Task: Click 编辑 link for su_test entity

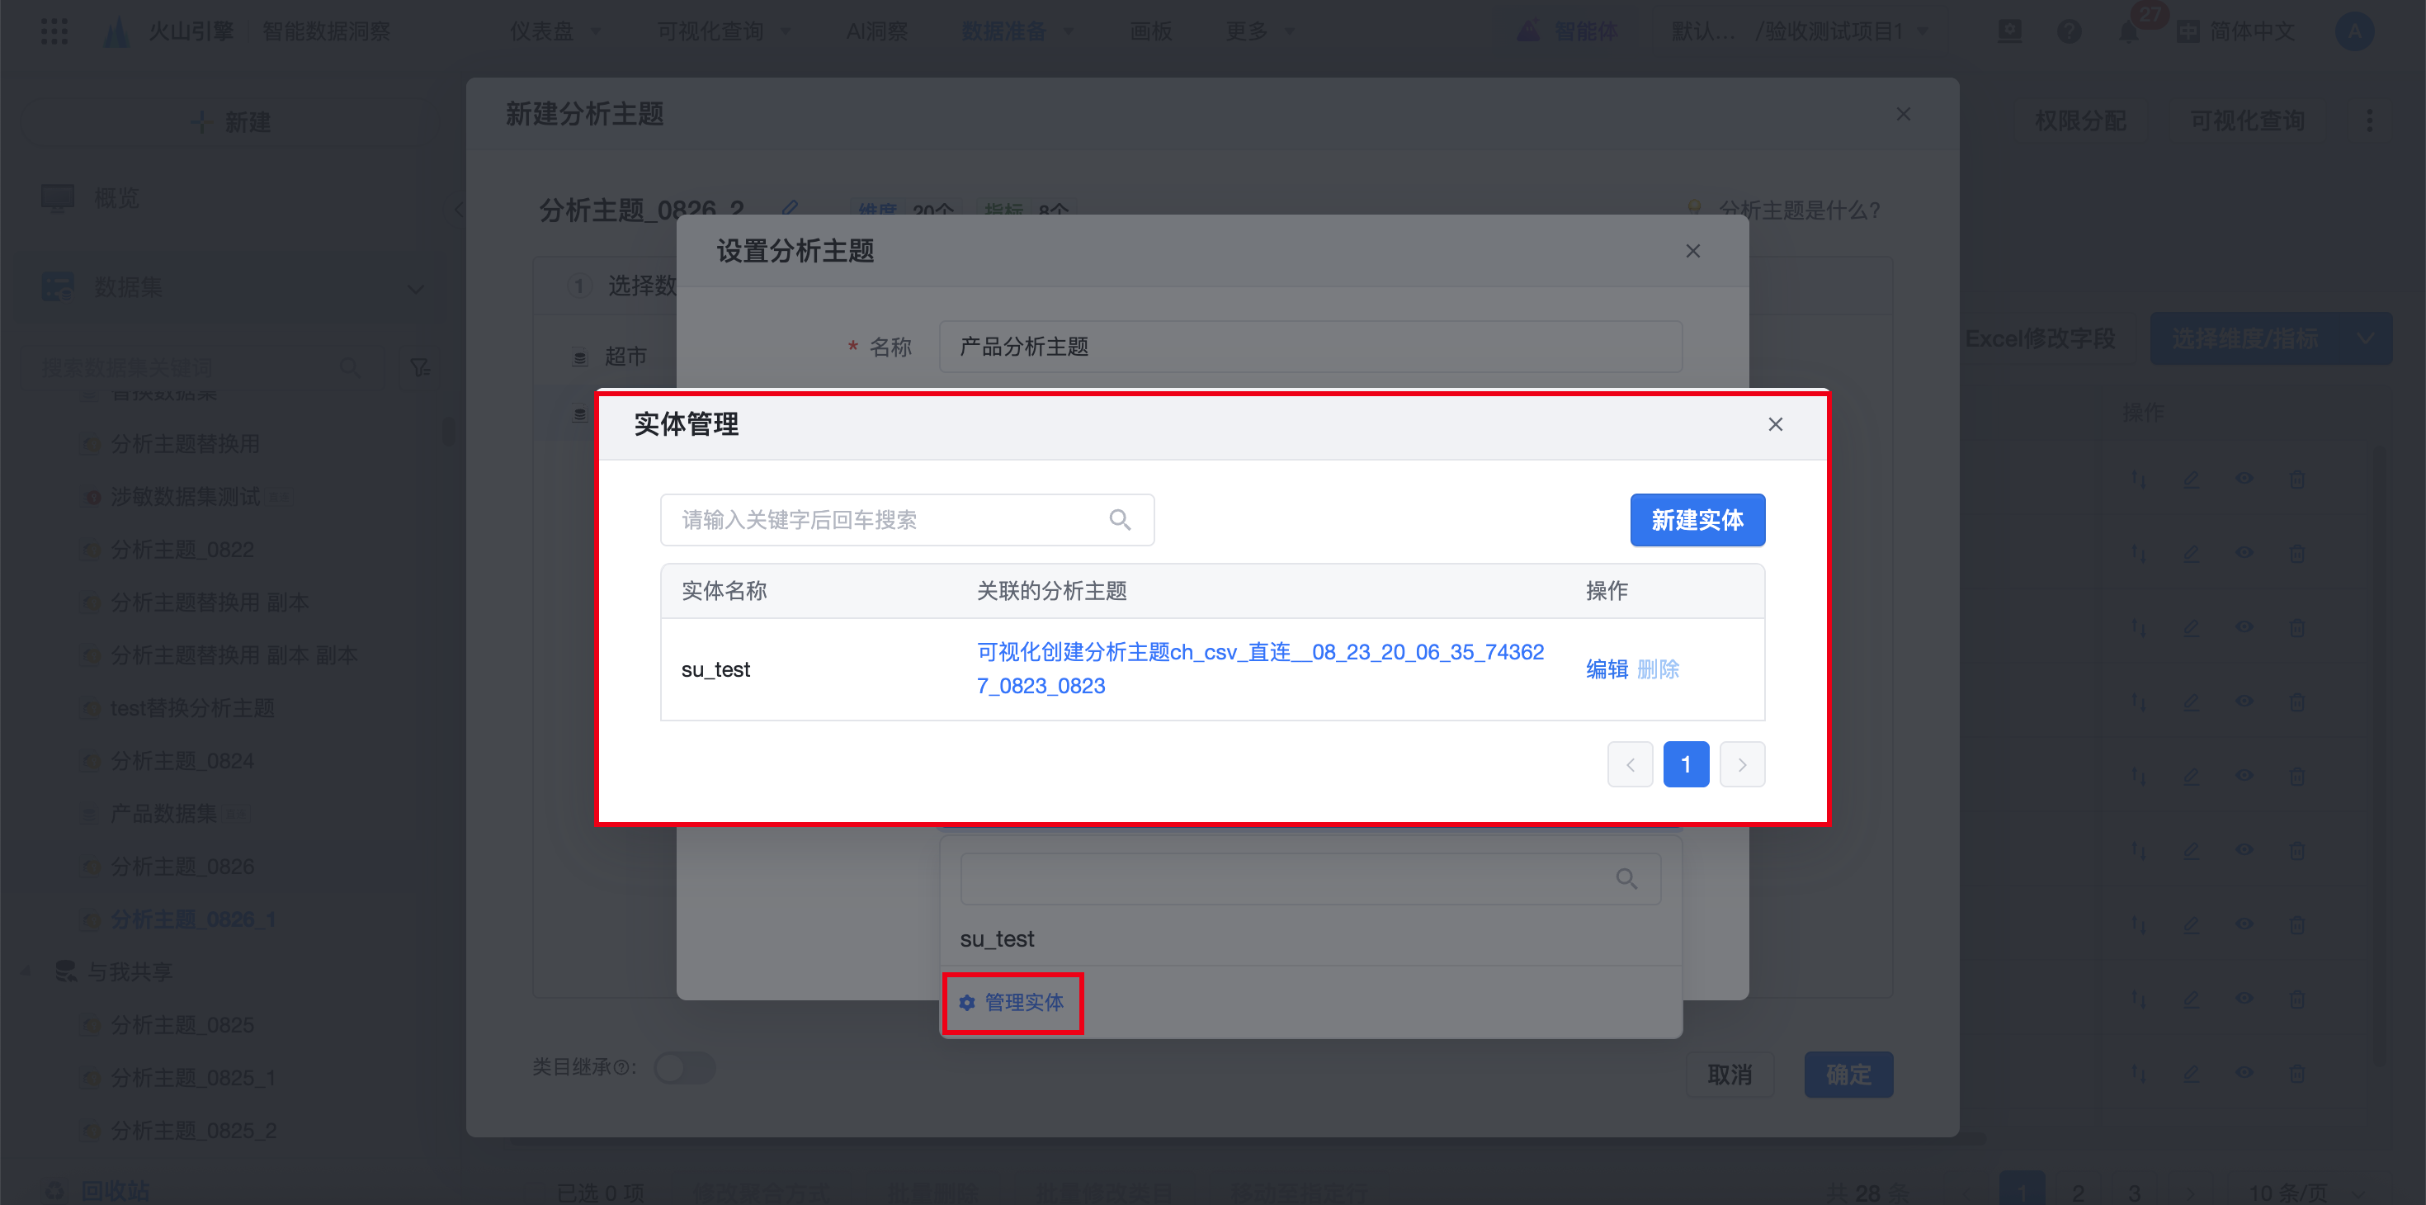Action: 1606,669
